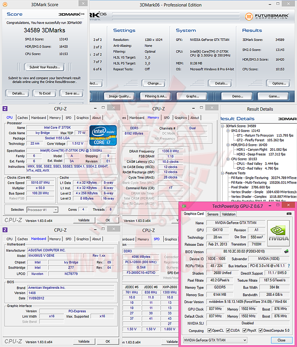Click the To Excel button
Screen dimensions: 297x347
[x=45, y=93]
